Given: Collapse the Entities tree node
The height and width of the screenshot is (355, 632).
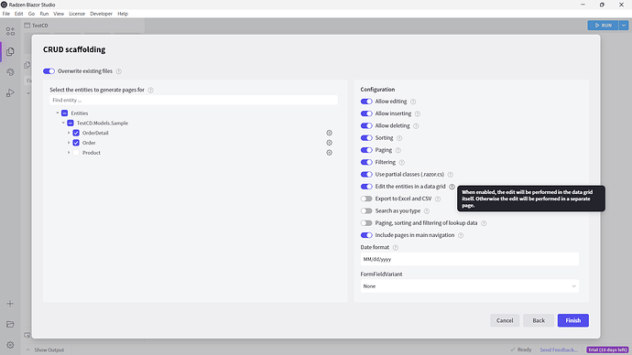Looking at the screenshot, I should pos(58,113).
